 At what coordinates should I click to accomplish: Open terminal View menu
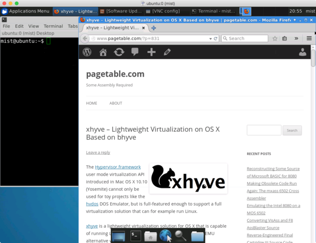coord(33,26)
